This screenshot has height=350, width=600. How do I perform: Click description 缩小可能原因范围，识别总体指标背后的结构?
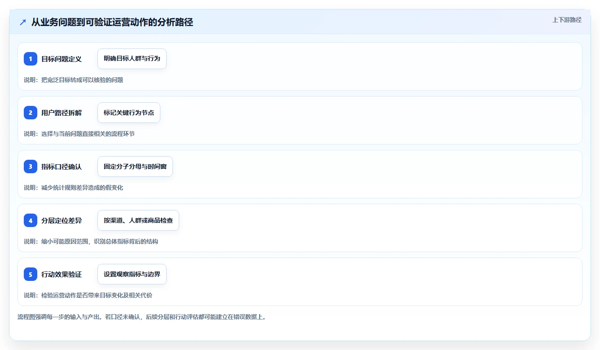[x=100, y=241]
